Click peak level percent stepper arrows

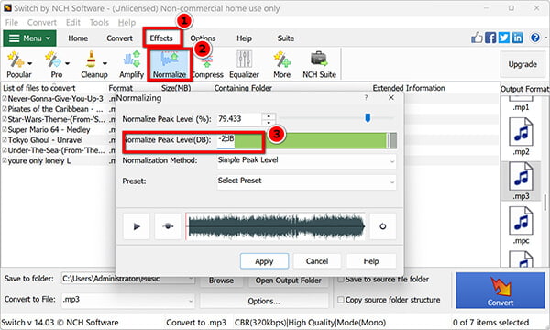[269, 119]
